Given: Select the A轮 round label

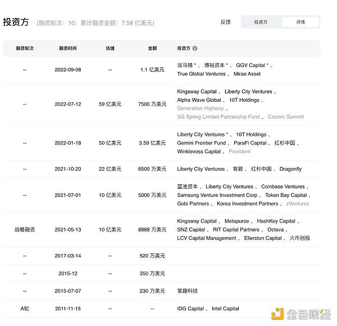Looking at the screenshot, I should coord(25,309).
